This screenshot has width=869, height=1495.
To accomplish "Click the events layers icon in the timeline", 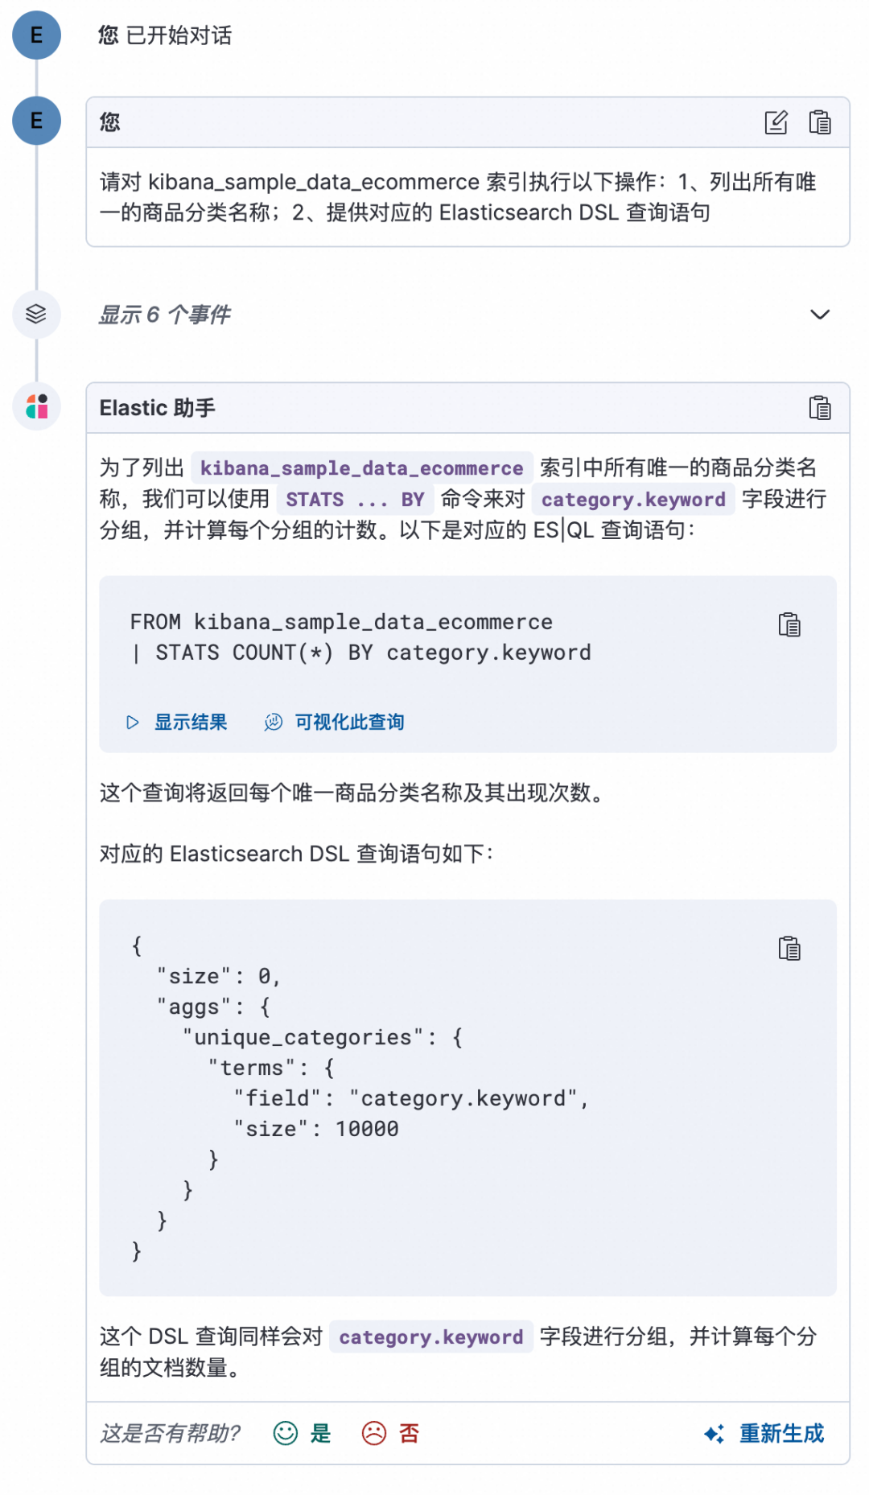I will pos(36,315).
